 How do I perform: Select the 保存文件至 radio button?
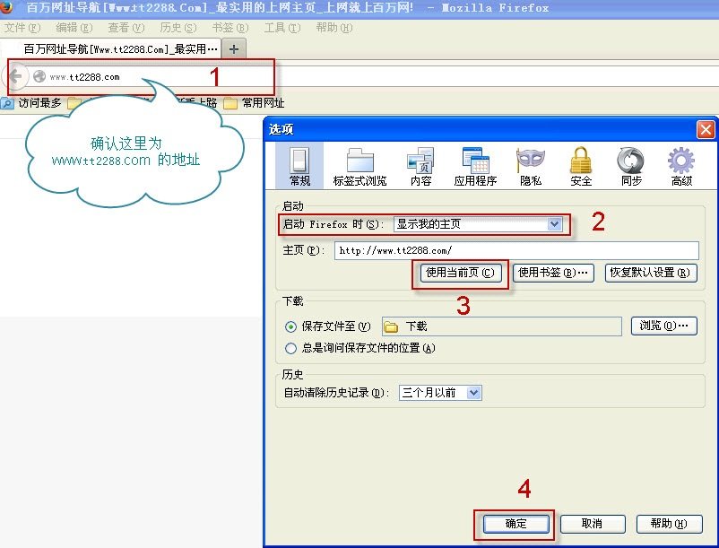click(x=290, y=326)
